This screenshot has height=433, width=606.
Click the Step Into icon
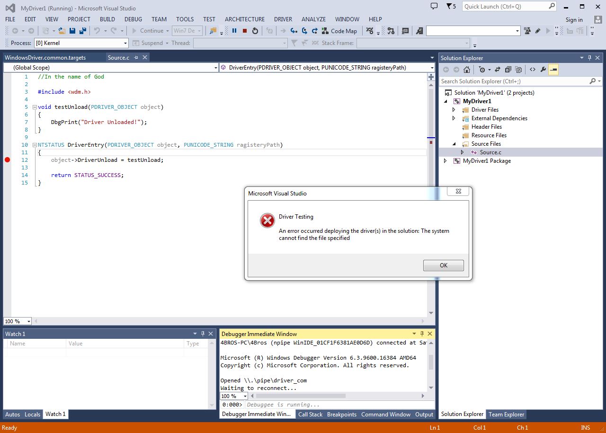(x=294, y=31)
